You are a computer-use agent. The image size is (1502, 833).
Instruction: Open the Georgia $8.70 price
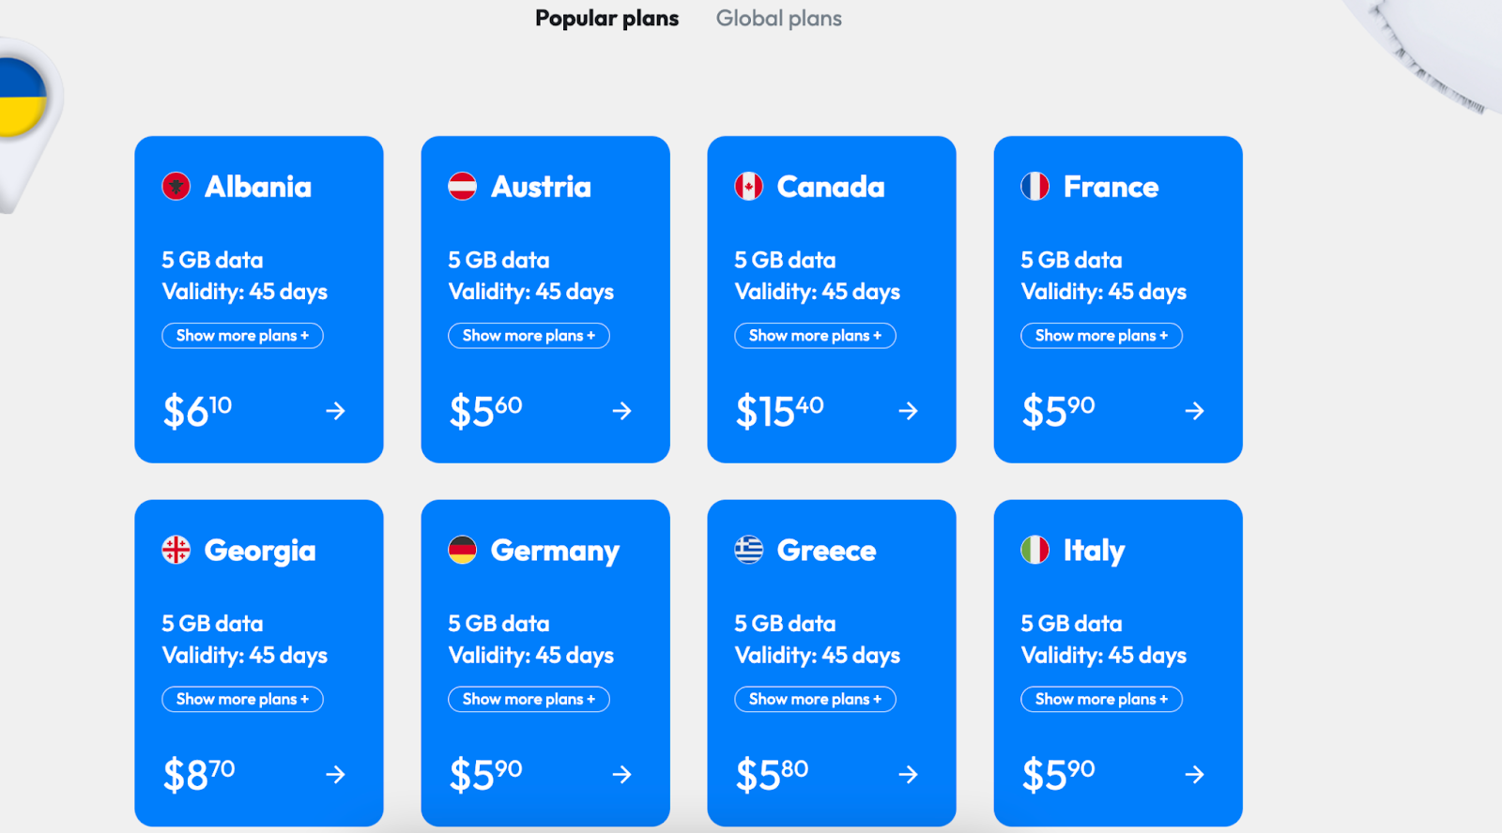point(198,774)
